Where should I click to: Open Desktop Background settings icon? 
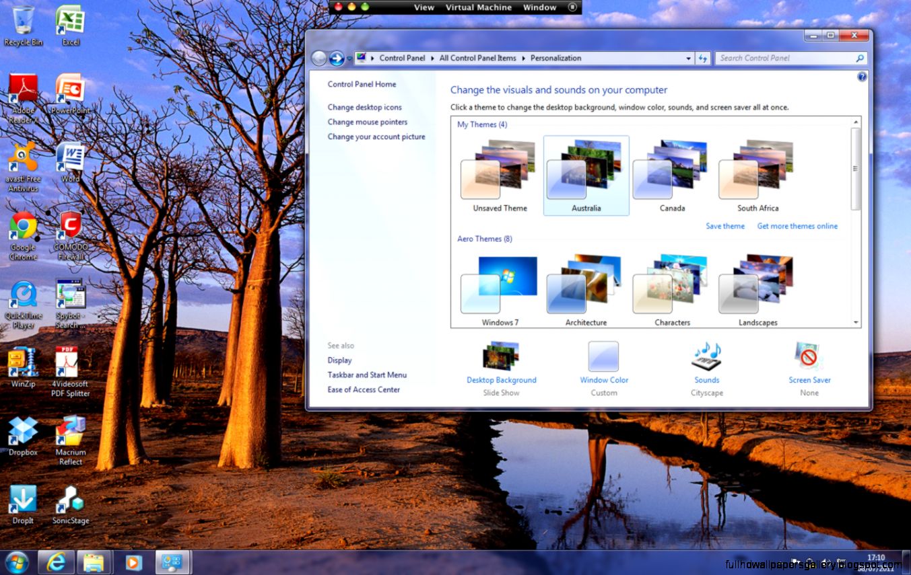[501, 356]
